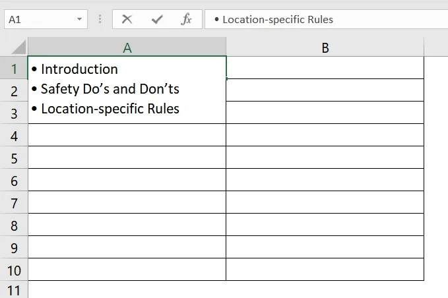
Task: Select the row 5 header
Action: tap(14, 158)
